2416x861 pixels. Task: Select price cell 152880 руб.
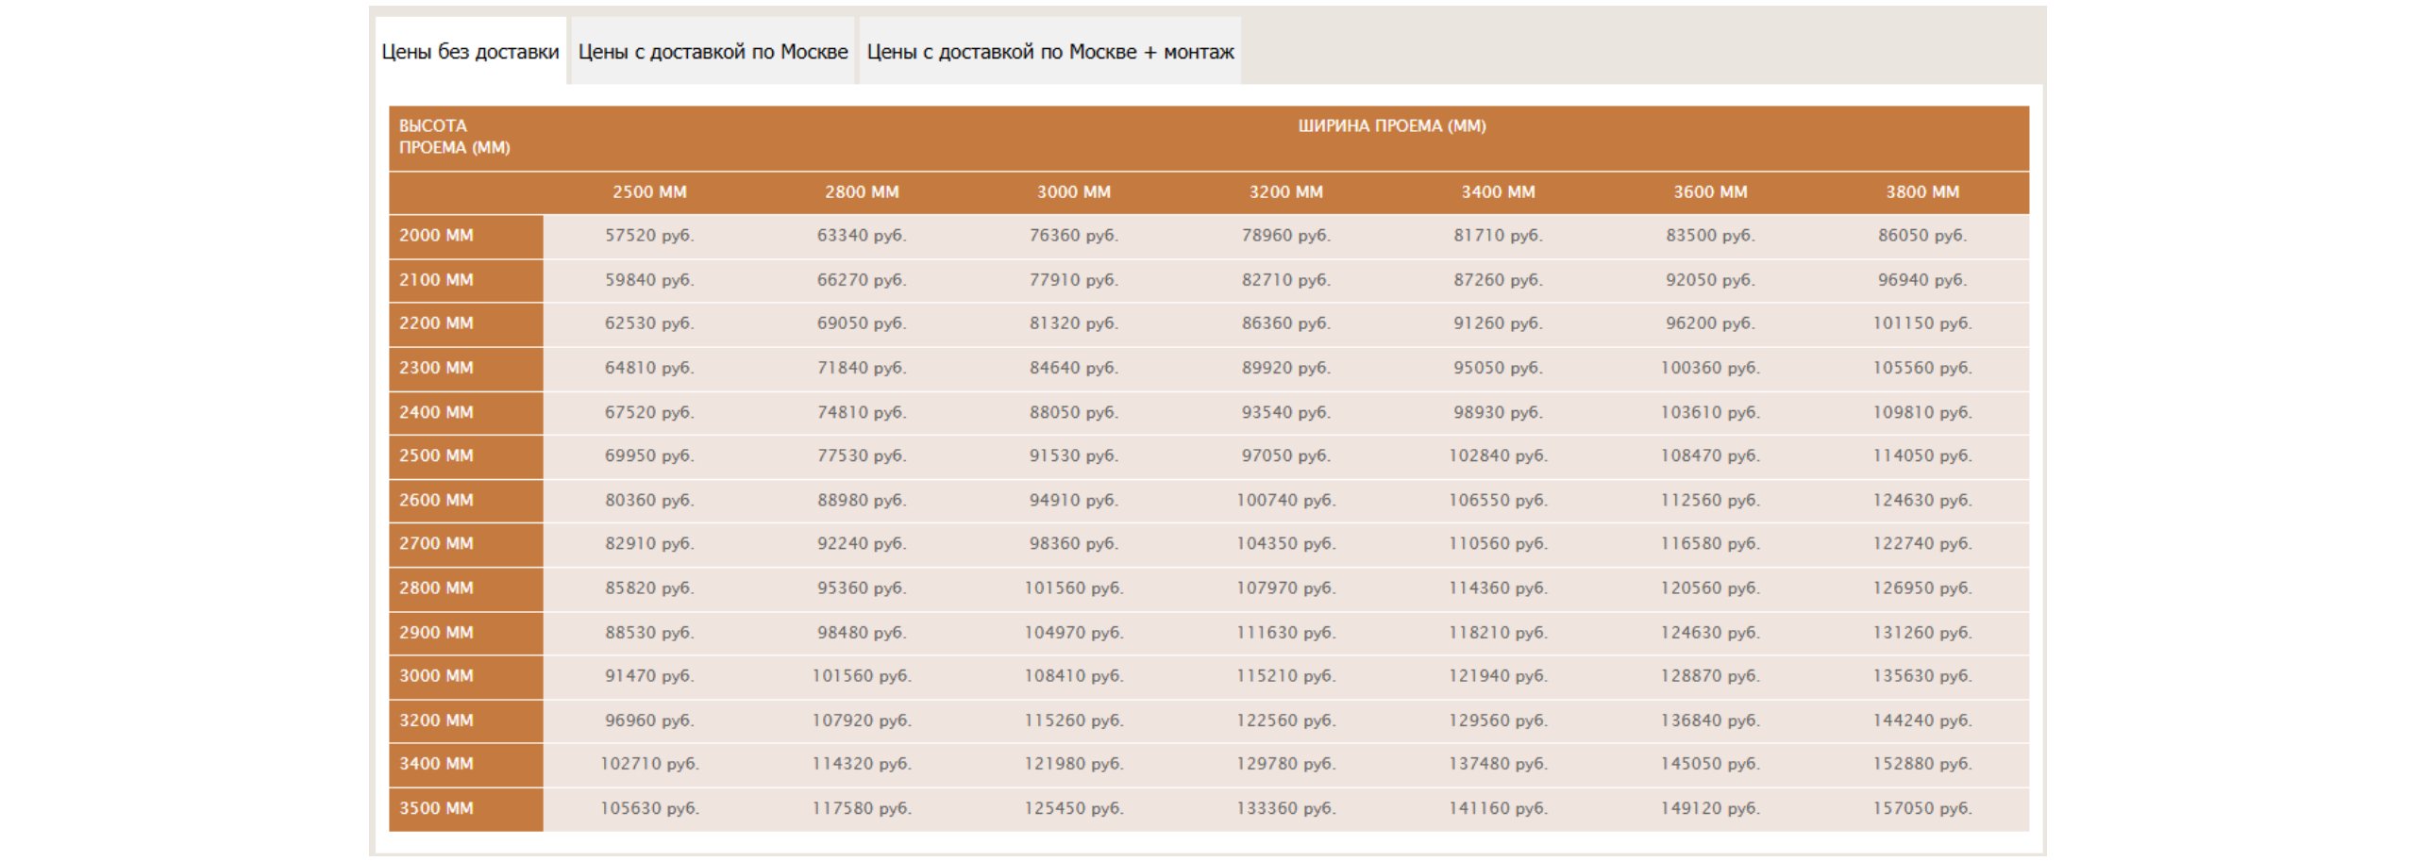click(x=1922, y=764)
